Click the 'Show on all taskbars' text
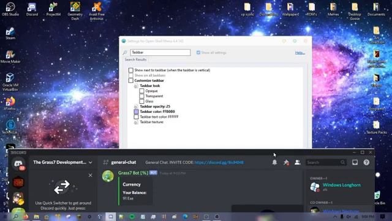Screen dimensions: 392x221 pos(149,76)
